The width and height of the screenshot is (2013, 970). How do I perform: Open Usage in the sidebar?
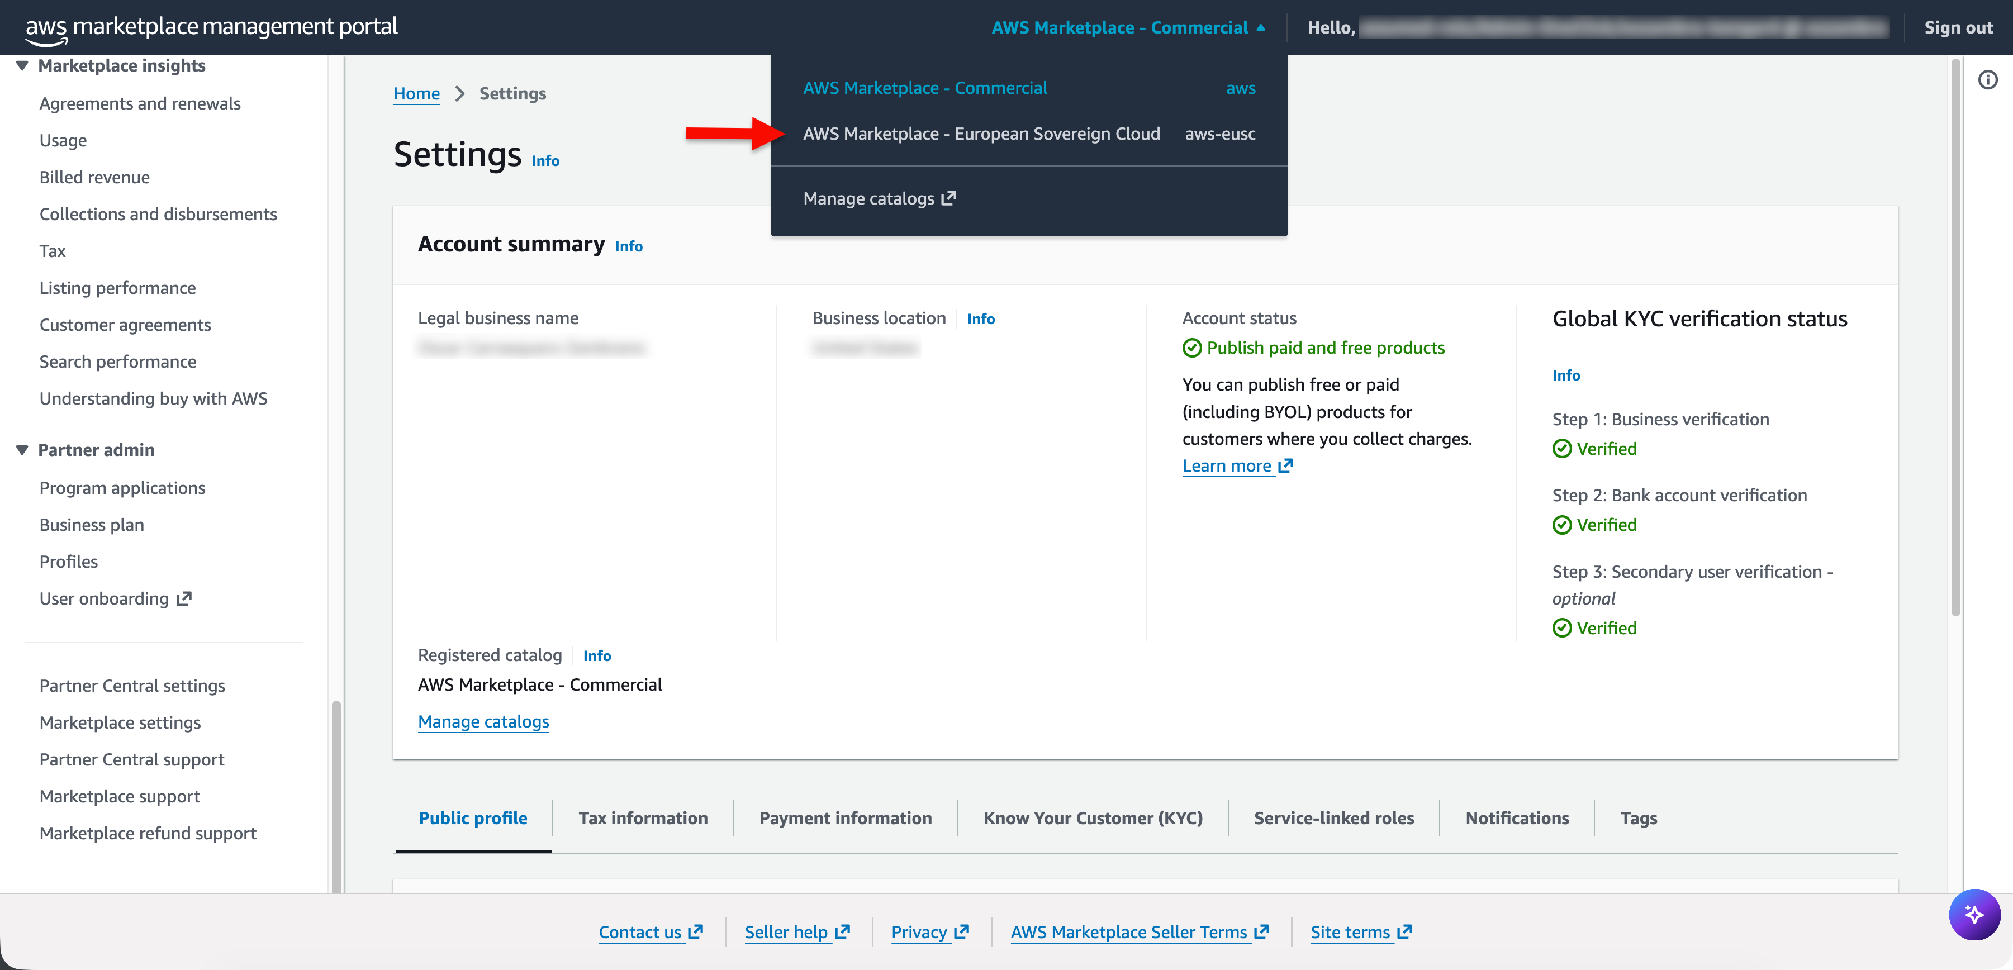[63, 141]
